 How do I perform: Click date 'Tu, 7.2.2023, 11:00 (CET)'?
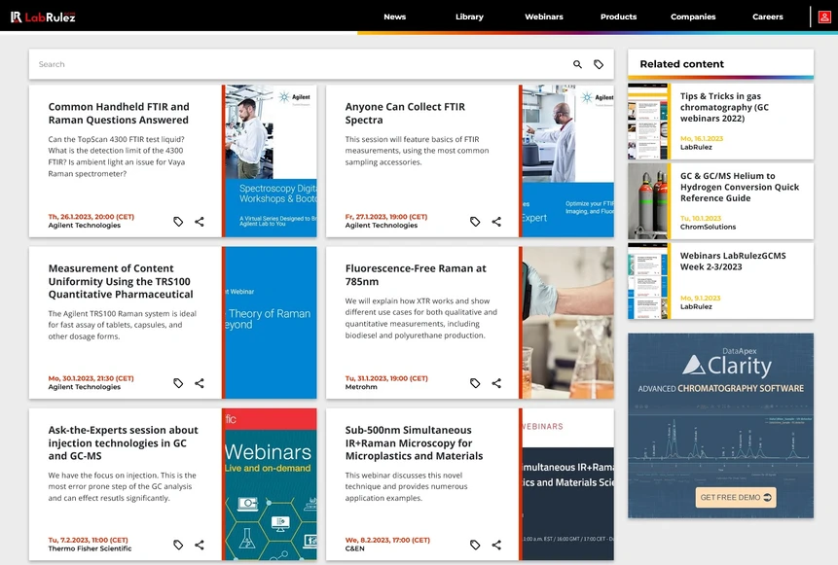pos(89,540)
